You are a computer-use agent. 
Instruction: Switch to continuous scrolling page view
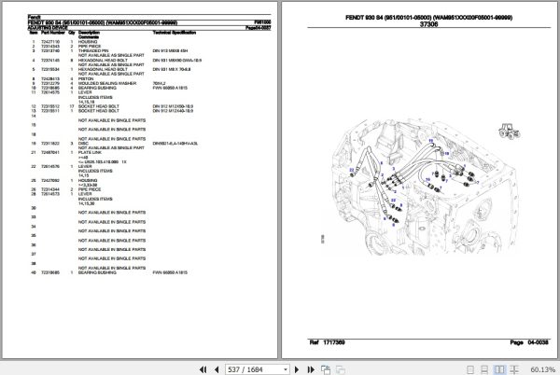484,369
